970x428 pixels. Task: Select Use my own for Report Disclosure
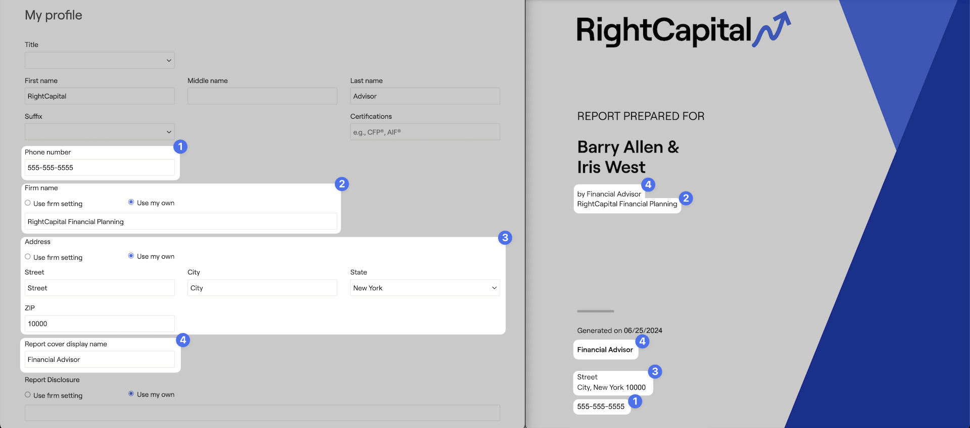(x=131, y=394)
